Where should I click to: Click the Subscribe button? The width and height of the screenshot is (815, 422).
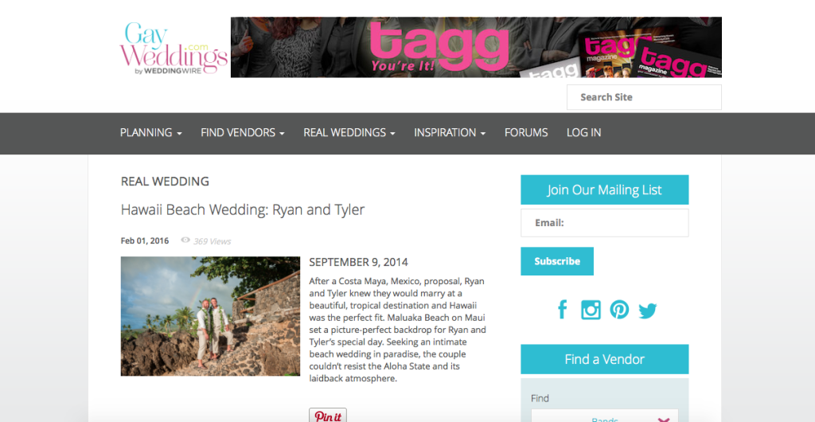click(x=556, y=261)
